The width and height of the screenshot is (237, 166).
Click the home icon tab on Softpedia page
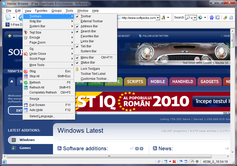(12, 82)
